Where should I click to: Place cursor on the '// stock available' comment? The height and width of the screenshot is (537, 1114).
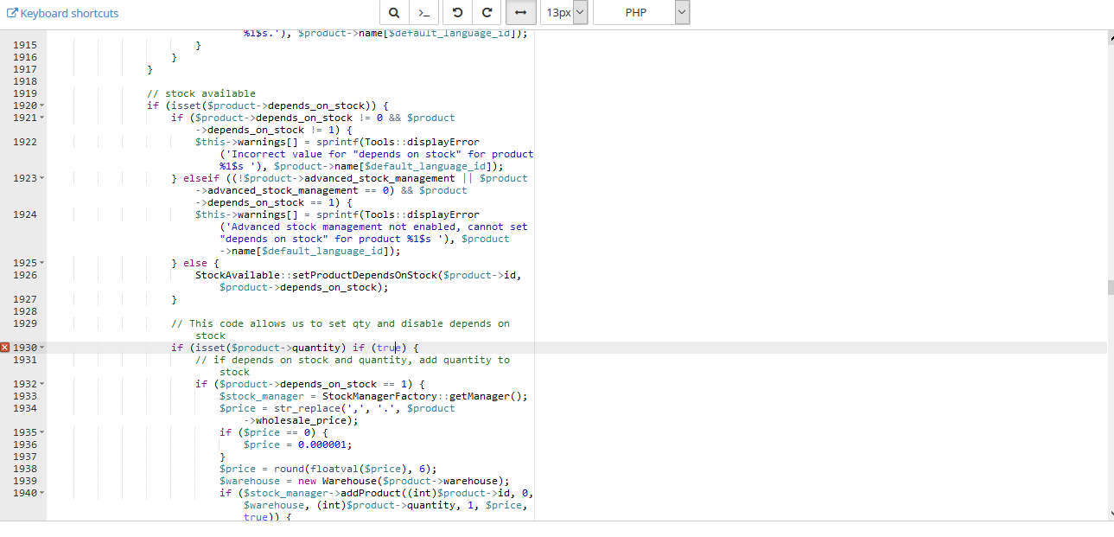pos(201,93)
